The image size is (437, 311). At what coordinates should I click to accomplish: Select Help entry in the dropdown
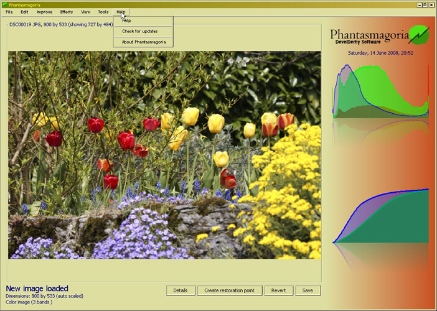point(127,21)
